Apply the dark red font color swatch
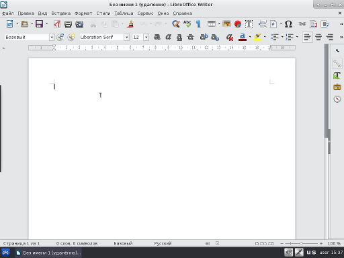Image resolution: width=344 pixels, height=258 pixels. tap(243, 37)
